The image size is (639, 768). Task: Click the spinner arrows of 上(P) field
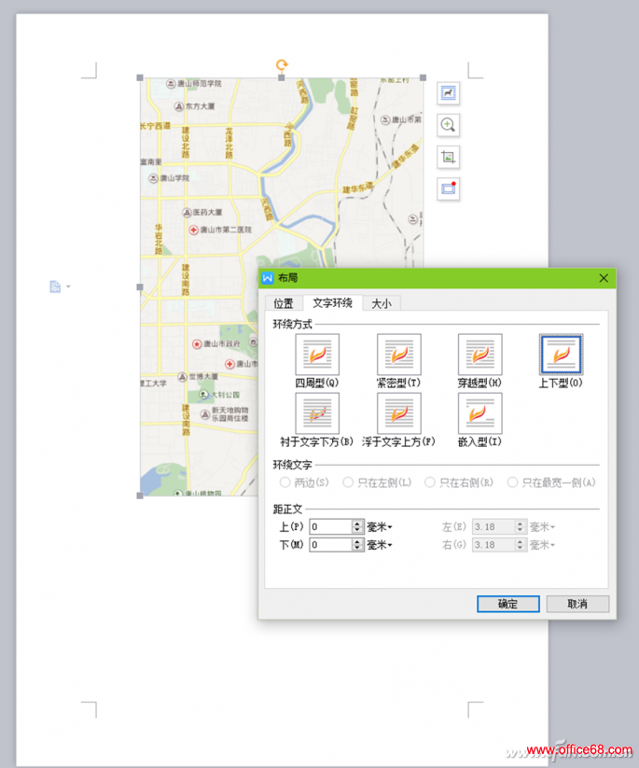[357, 526]
